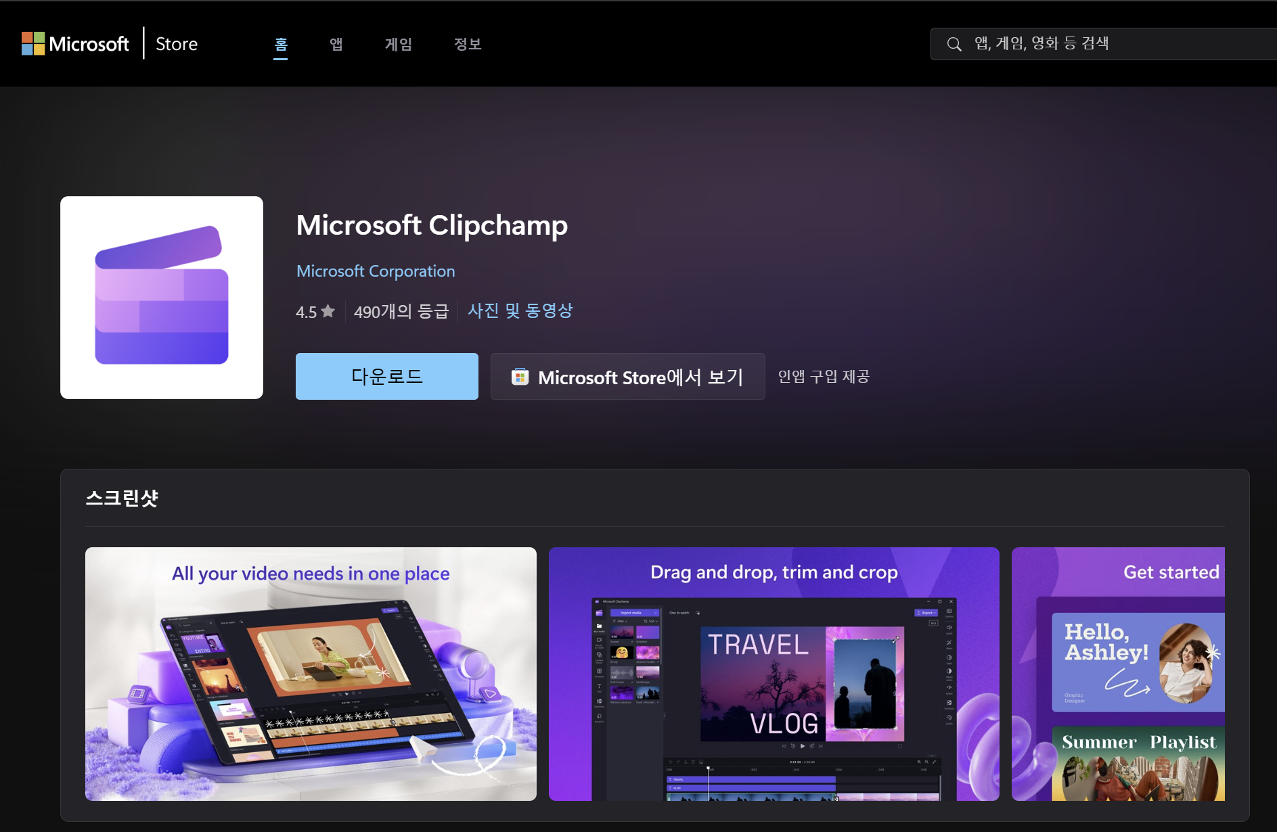This screenshot has width=1277, height=832.
Task: Go to the 정보 tab
Action: (468, 44)
